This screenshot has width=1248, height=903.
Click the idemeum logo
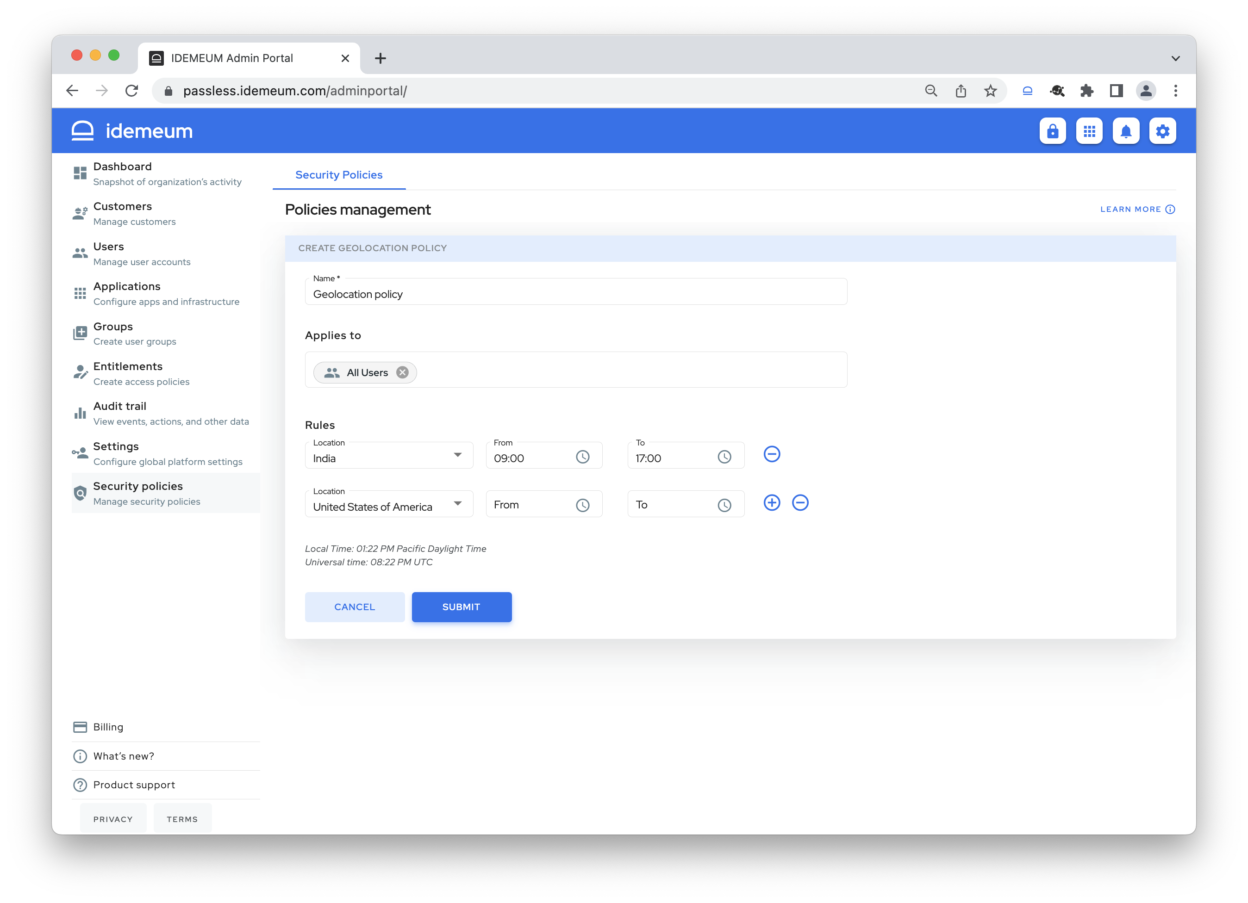(132, 131)
